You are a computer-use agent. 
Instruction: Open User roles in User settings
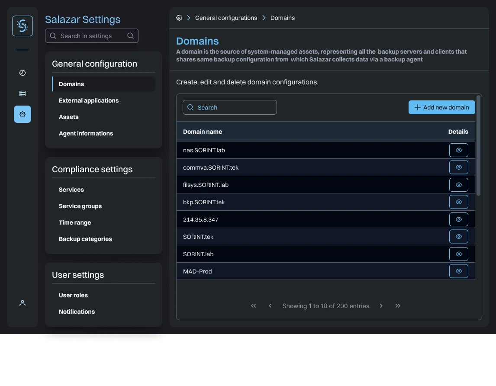[73, 295]
